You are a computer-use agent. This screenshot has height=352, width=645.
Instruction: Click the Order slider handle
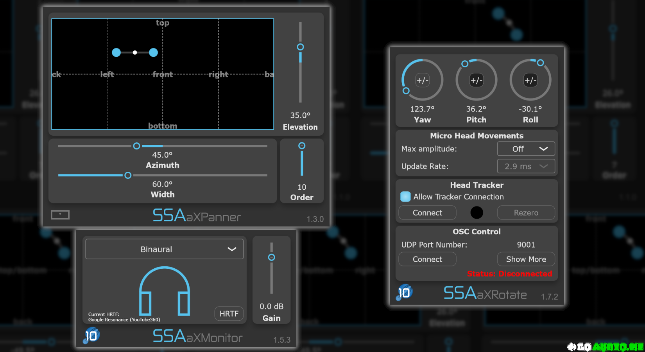pos(302,146)
